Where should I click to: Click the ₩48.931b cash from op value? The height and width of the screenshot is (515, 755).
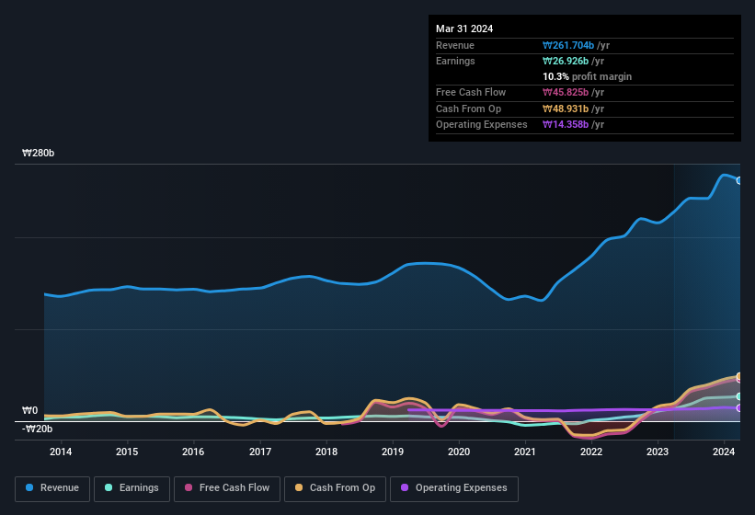point(566,109)
